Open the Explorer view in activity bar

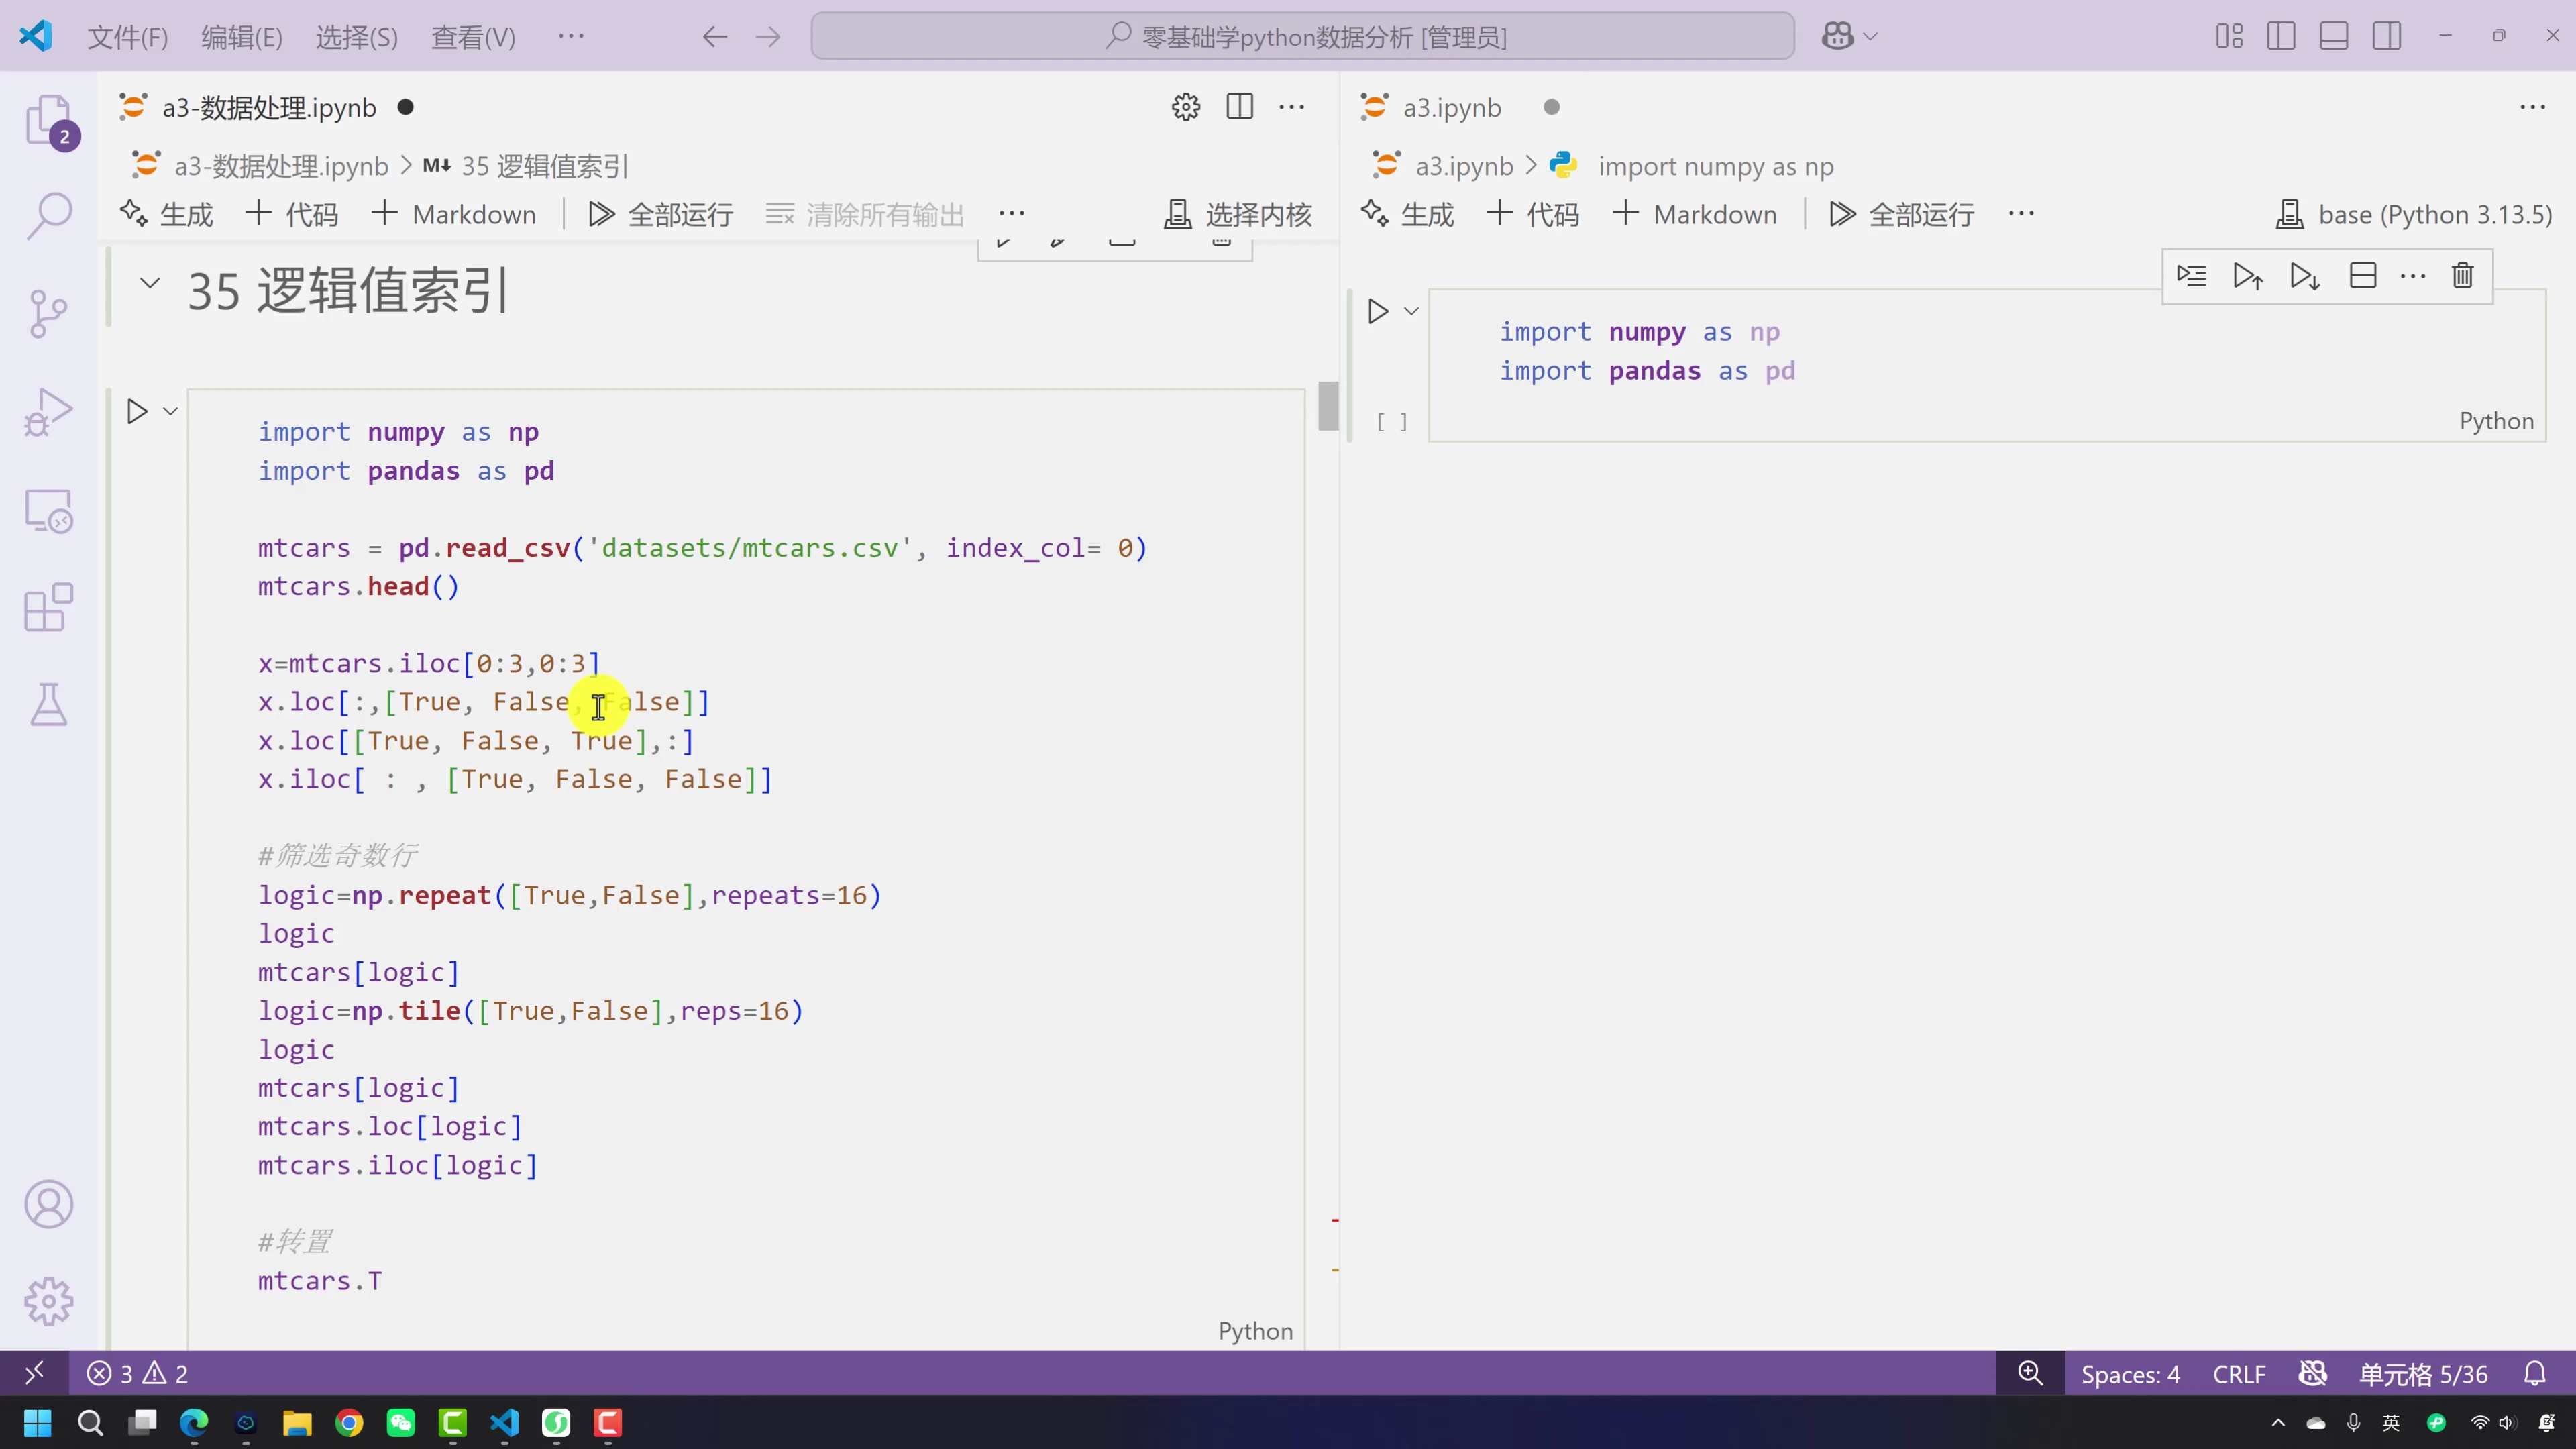tap(48, 121)
